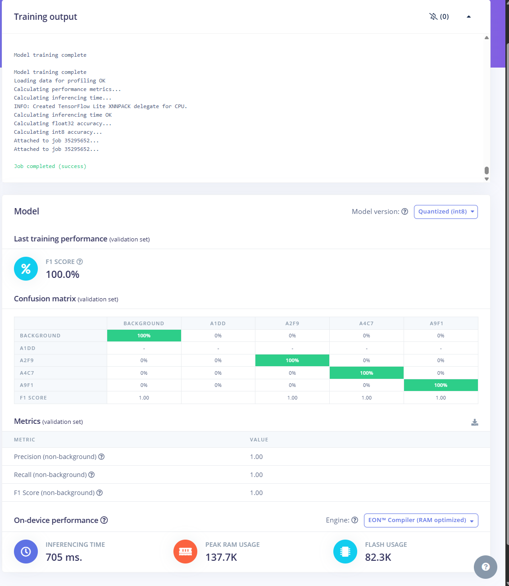Open the Model version help icon
This screenshot has height=586, width=509.
tap(404, 212)
